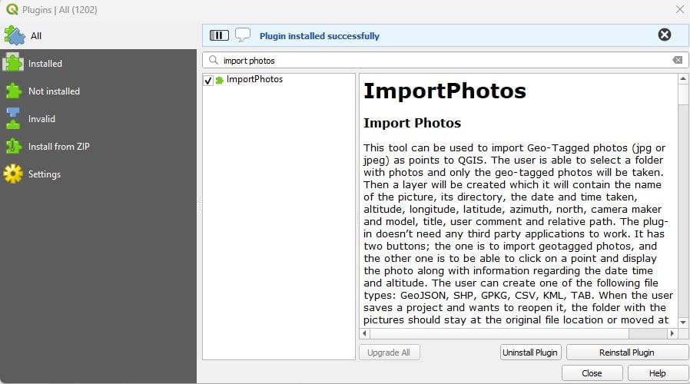690x384 pixels.
Task: Open the Installed plugins tab
Action: 98,63
